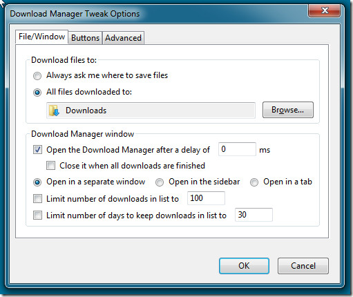Close the Tweak Options dialog window
Viewport: 353px width, 297px height.
(324, 10)
